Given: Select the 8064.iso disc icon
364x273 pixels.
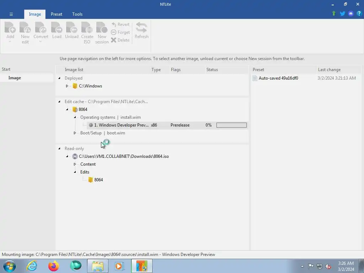Looking at the screenshot, I should (x=75, y=156).
